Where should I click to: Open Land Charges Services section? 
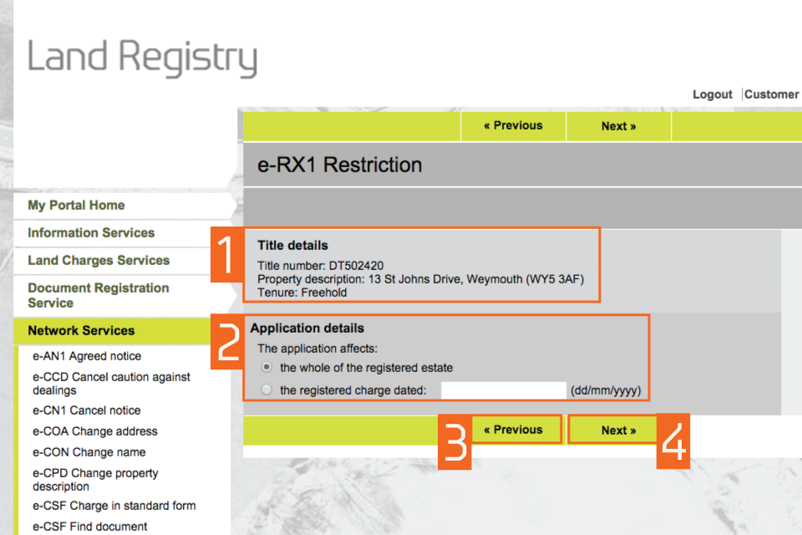tap(99, 261)
